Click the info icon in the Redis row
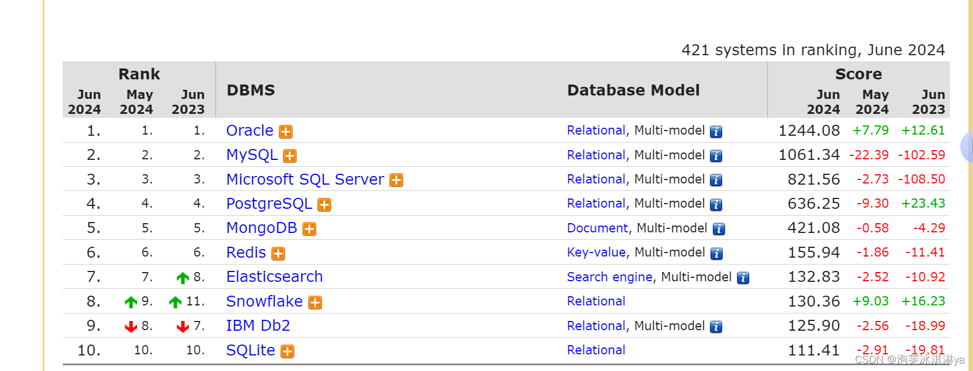This screenshot has height=371, width=973. click(716, 254)
